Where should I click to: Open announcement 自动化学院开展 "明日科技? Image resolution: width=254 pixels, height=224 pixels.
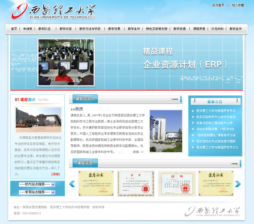pyautogui.click(x=216, y=129)
